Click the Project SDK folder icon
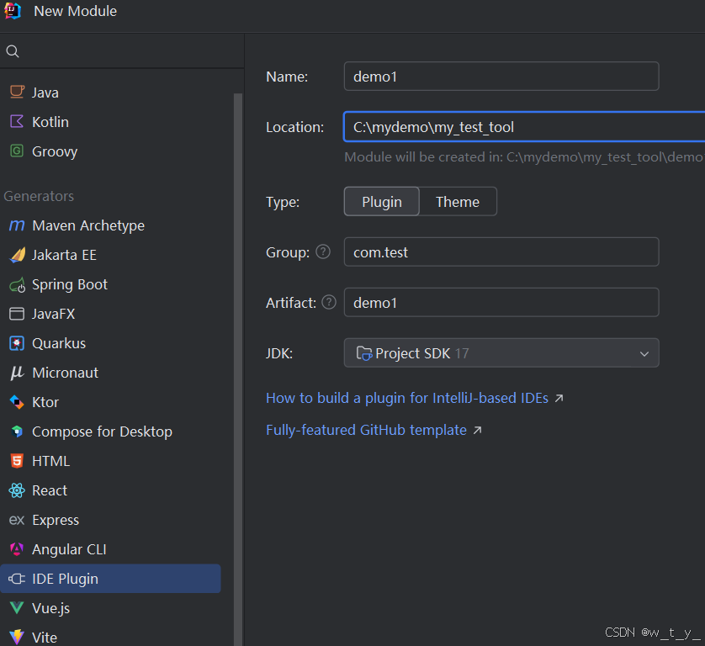705x646 pixels. click(x=363, y=353)
